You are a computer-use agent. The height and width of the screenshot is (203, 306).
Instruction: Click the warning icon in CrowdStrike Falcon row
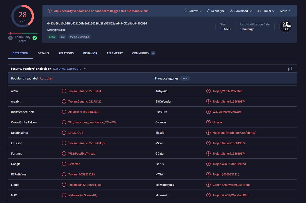click(x=64, y=122)
